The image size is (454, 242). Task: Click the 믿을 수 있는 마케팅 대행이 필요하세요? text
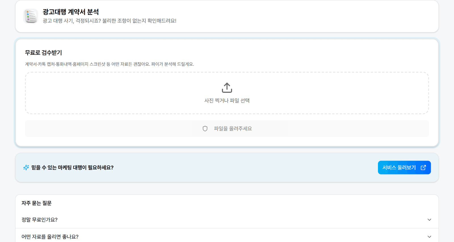click(72, 167)
